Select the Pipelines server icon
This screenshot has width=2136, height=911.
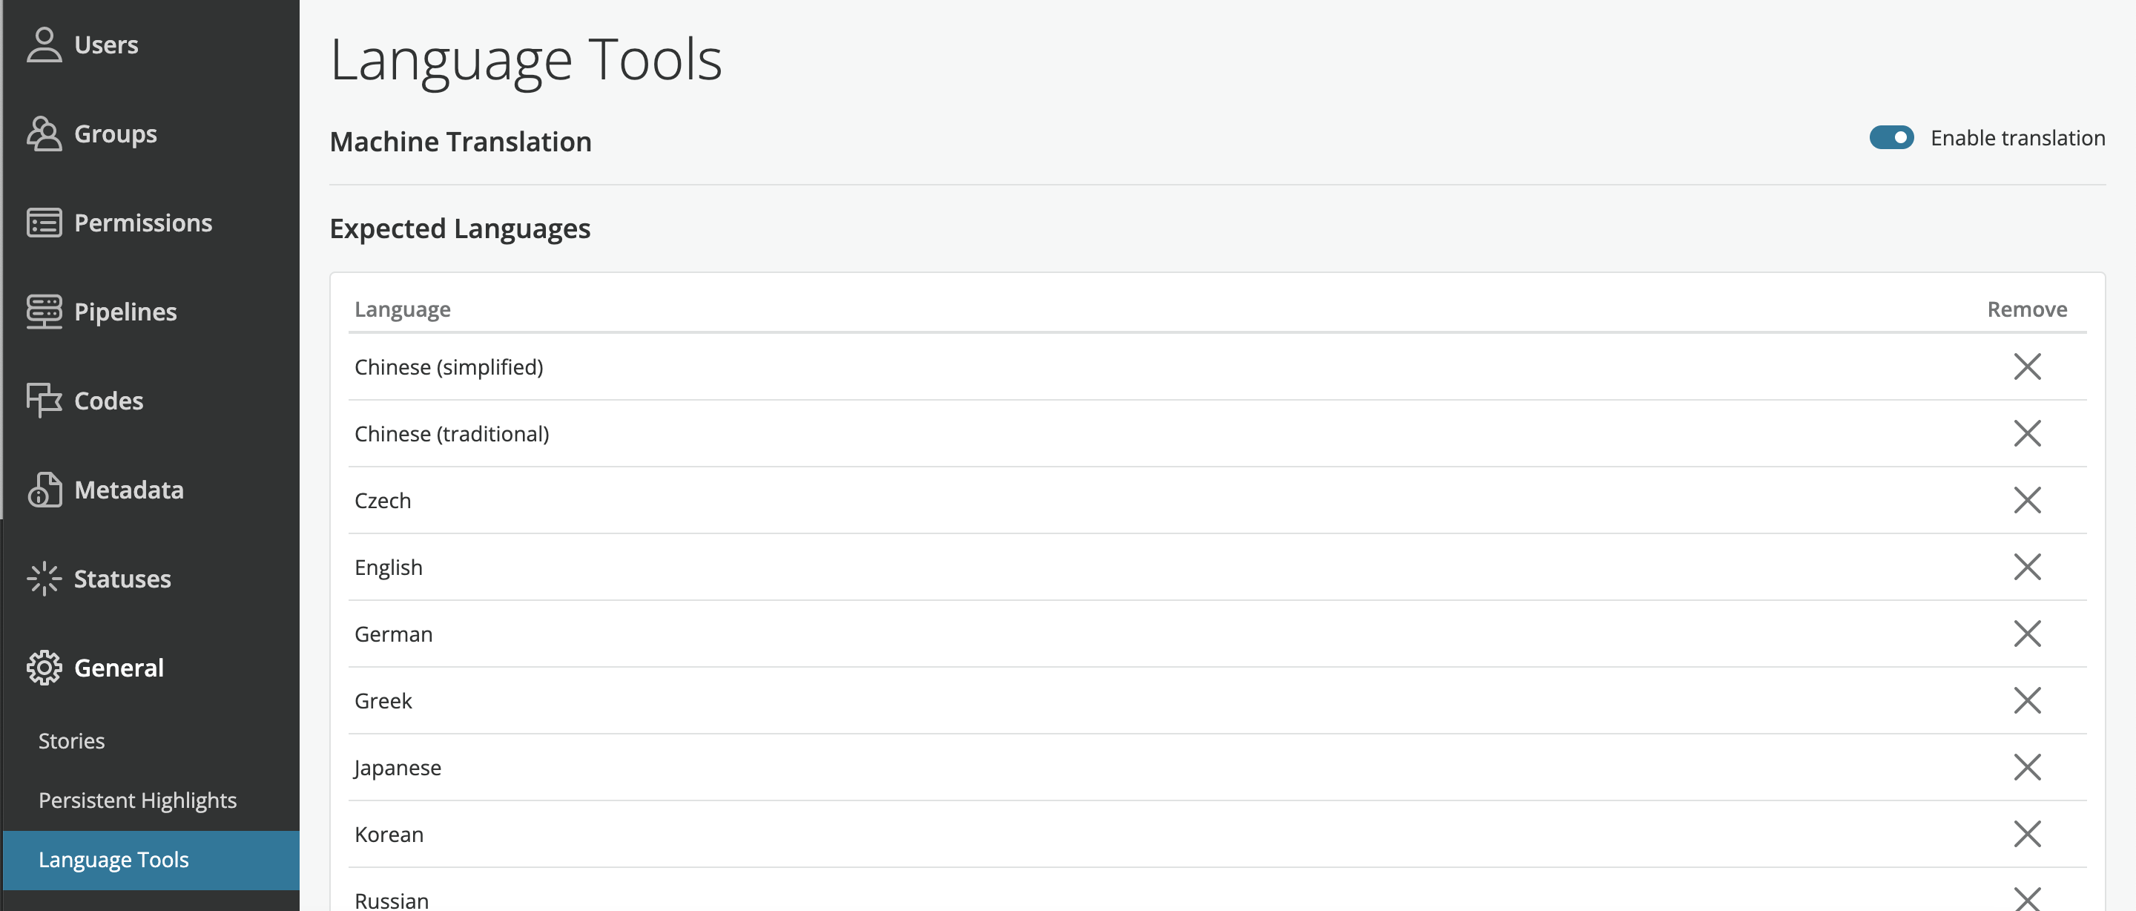[x=44, y=311]
